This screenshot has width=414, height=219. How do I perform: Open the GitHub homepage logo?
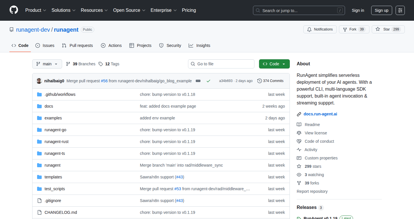click(14, 10)
